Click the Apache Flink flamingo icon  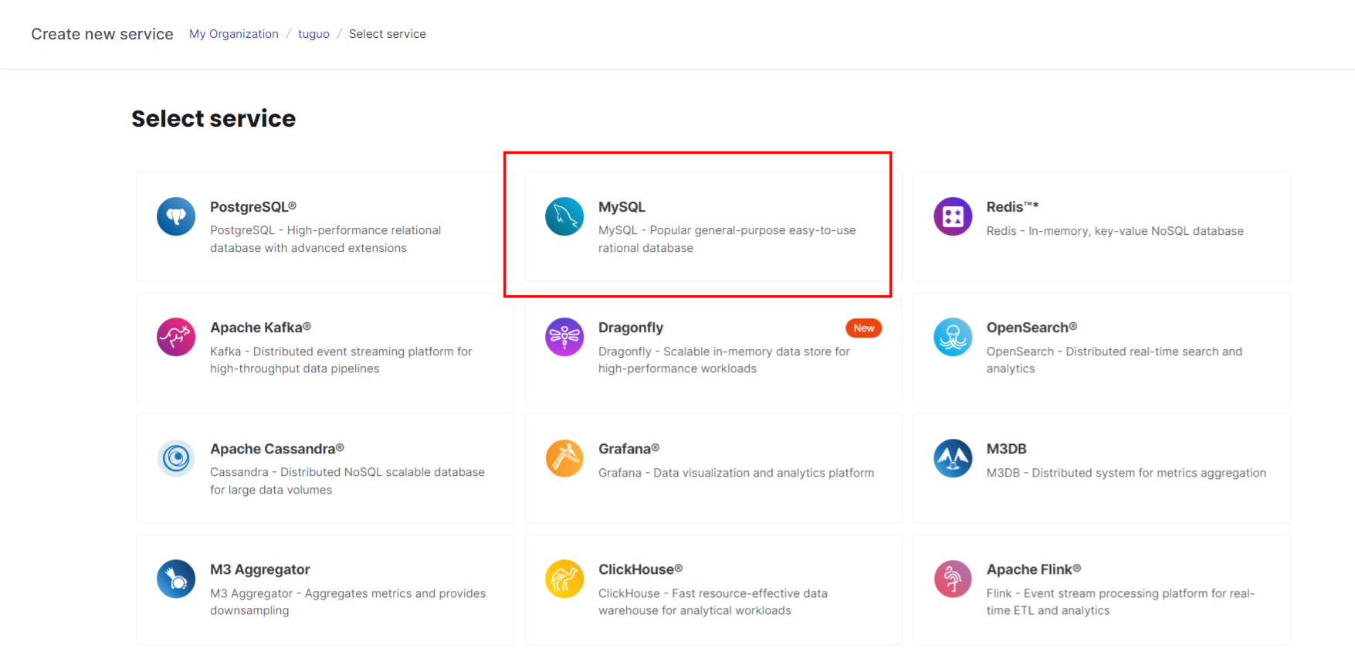(953, 579)
